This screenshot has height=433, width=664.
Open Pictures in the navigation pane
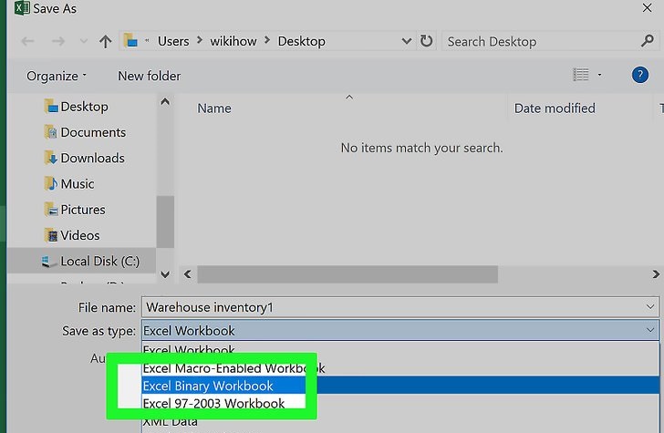[83, 210]
